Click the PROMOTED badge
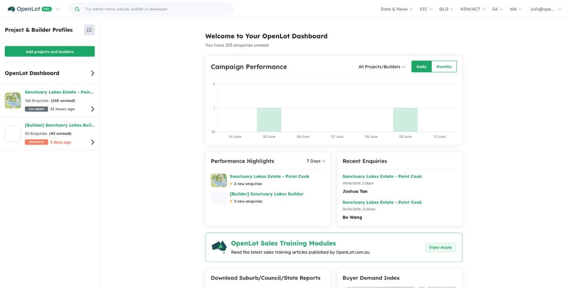This screenshot has width=568, height=288. pos(36,142)
